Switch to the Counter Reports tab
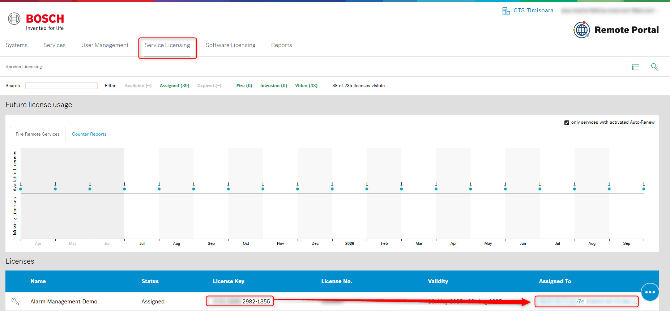The image size is (670, 311). pos(89,134)
